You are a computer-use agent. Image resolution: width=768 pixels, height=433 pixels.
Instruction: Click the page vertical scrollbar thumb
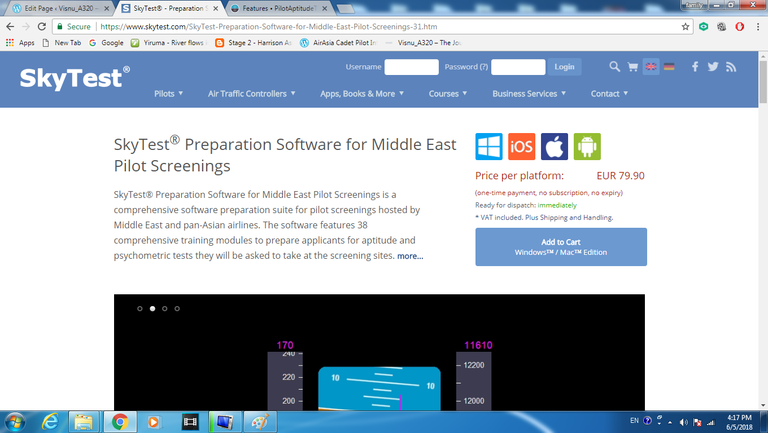[763, 82]
